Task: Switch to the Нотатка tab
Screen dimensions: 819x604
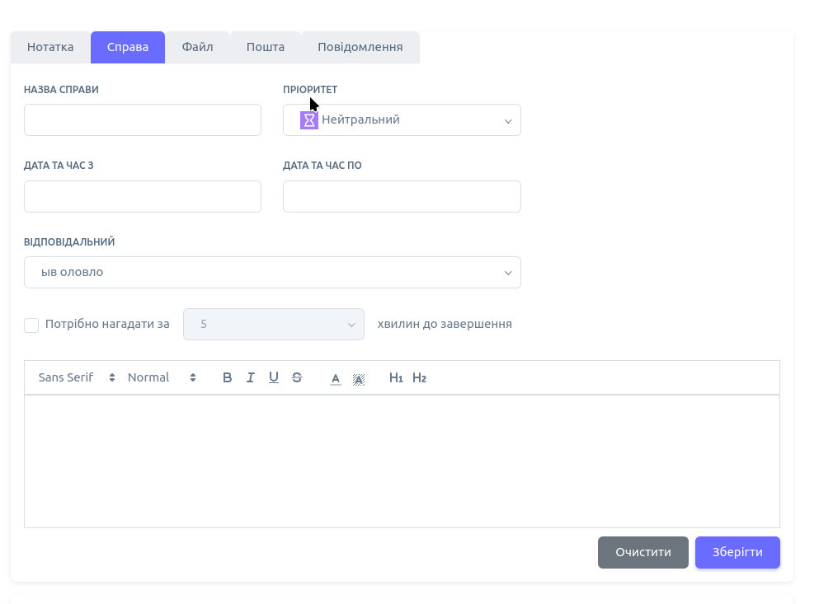Action: tap(50, 47)
